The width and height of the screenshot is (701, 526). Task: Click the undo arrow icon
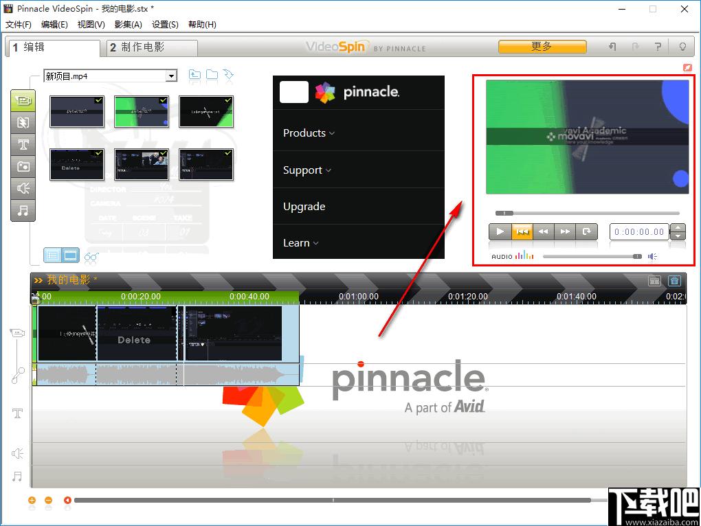tap(612, 47)
